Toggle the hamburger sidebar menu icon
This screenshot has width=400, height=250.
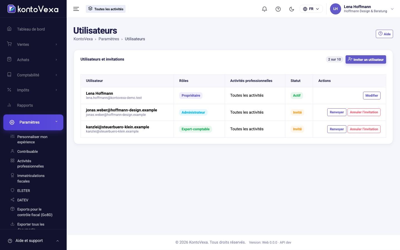point(76,9)
